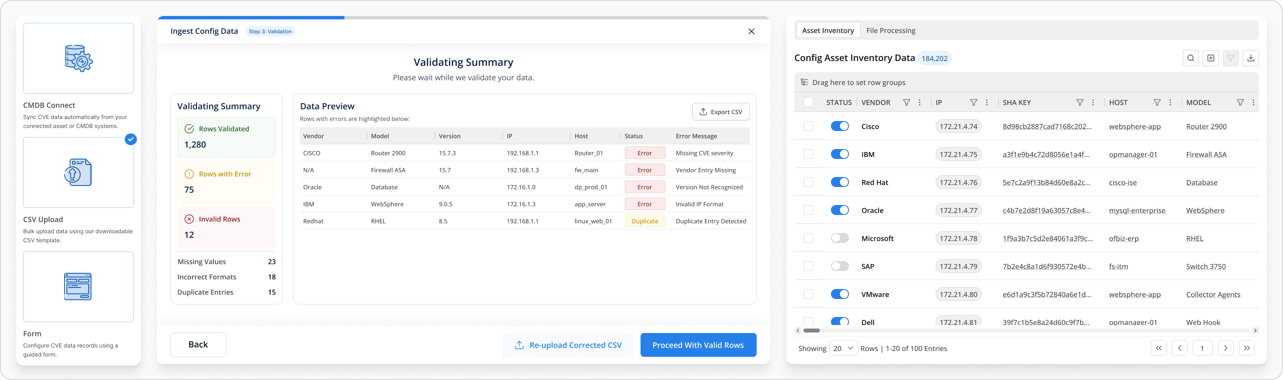Viewport: 1283px width, 380px height.
Task: Open the MODEL column options menu
Action: tap(1253, 102)
